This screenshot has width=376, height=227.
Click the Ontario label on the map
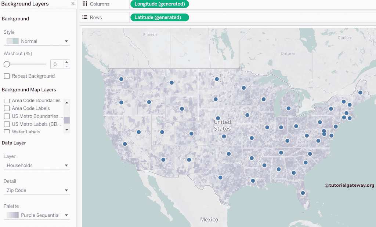pos(288,53)
